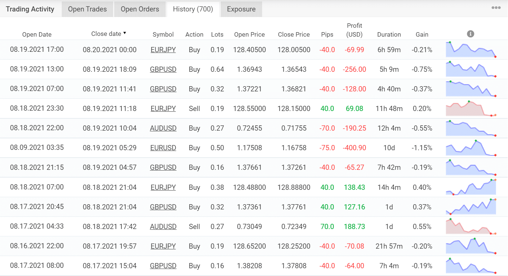Screen dimensions: 508x276
Task: Open GBPUSD link with 127.16 profit
Action: (163, 207)
